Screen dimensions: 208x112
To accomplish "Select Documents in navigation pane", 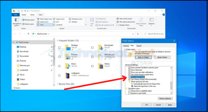I will pos(24,56).
